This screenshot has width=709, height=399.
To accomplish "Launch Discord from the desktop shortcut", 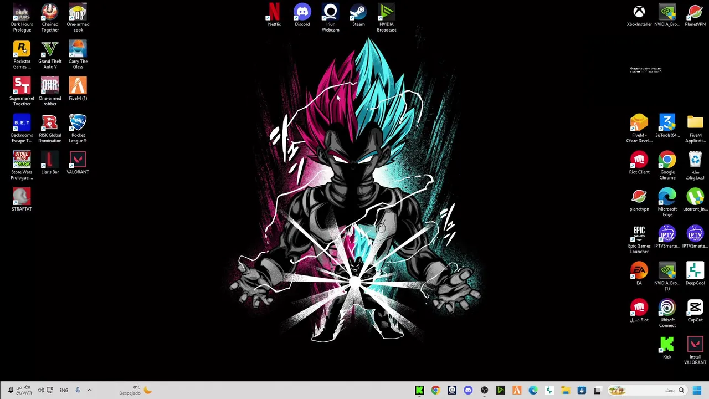I will pos(302,16).
